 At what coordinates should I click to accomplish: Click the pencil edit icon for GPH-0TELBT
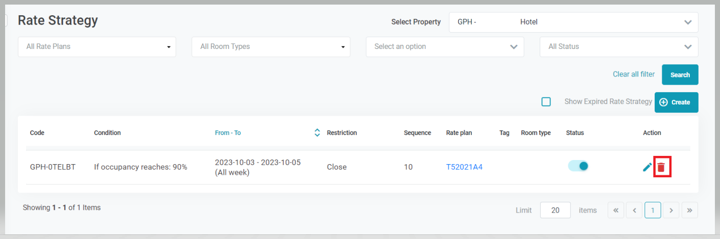tap(647, 167)
